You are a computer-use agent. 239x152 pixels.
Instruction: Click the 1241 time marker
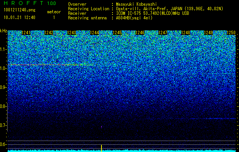(26, 33)
